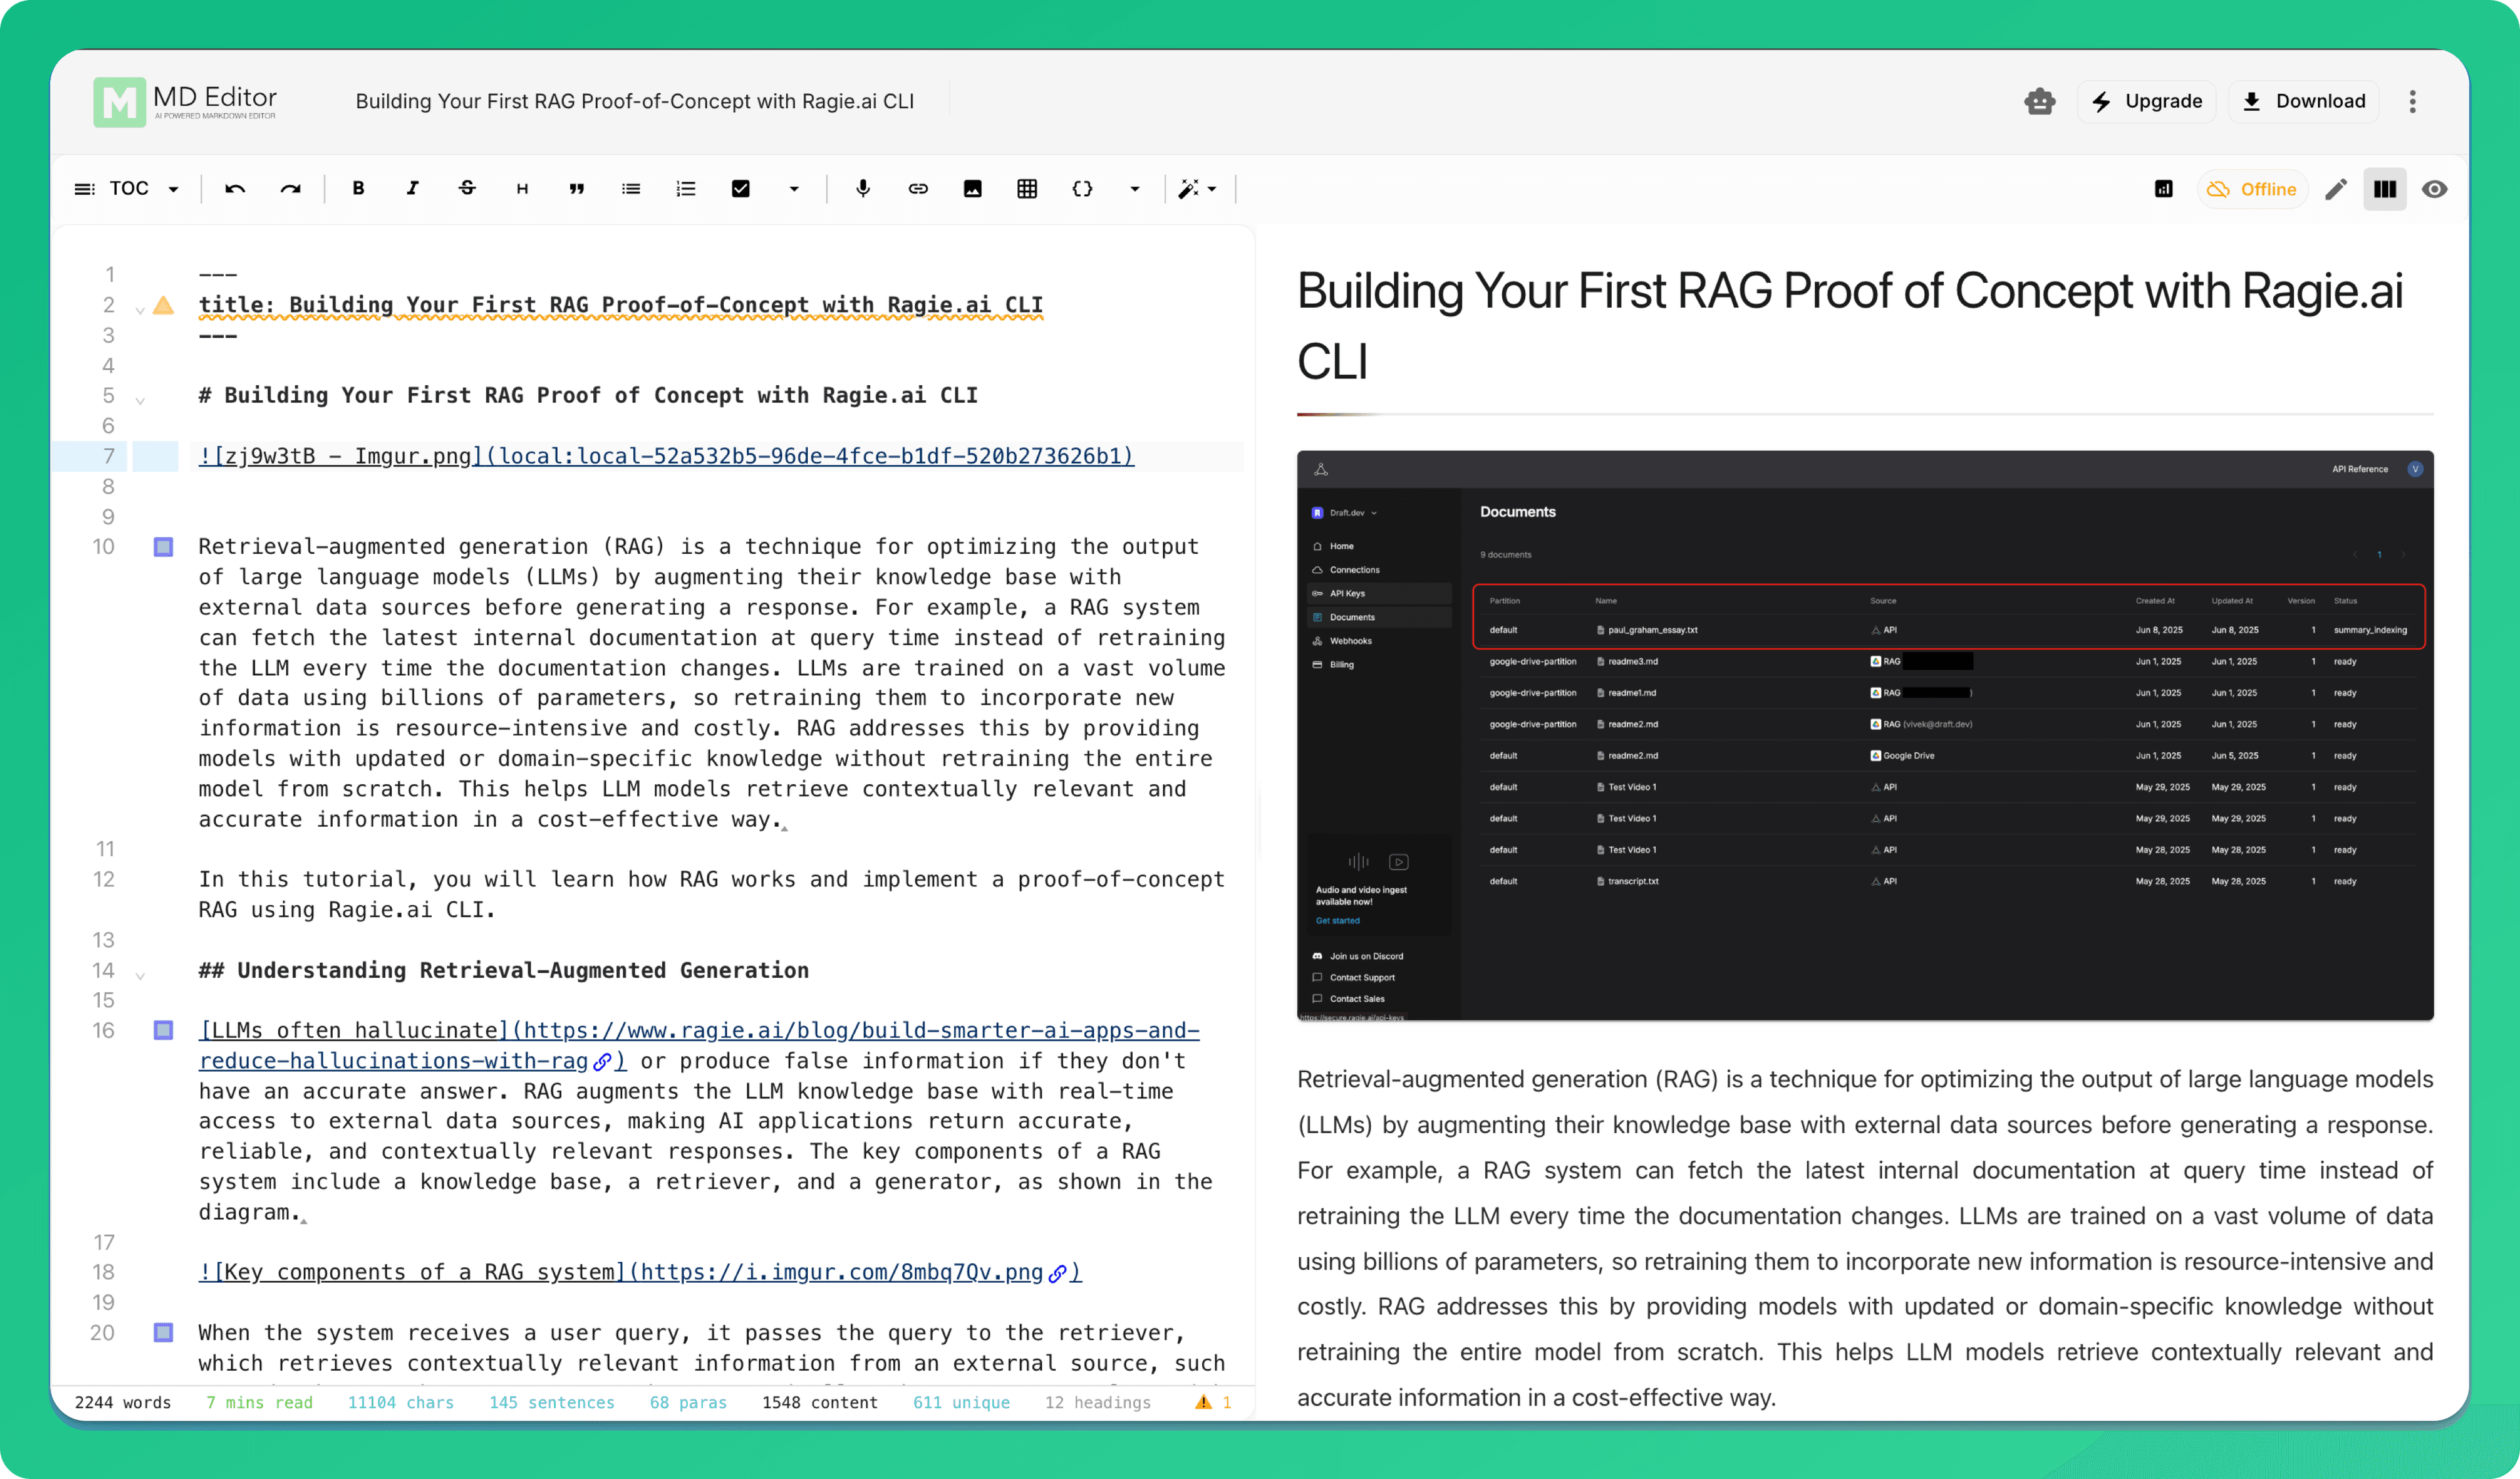
Task: Click the 12 headings status entry
Action: (1098, 1402)
